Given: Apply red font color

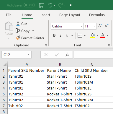Looking at the screenshot, I should 103,35.
